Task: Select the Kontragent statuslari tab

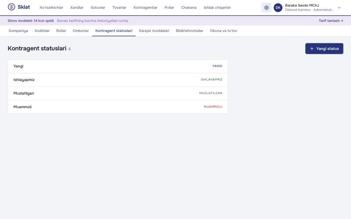Action: tap(114, 31)
